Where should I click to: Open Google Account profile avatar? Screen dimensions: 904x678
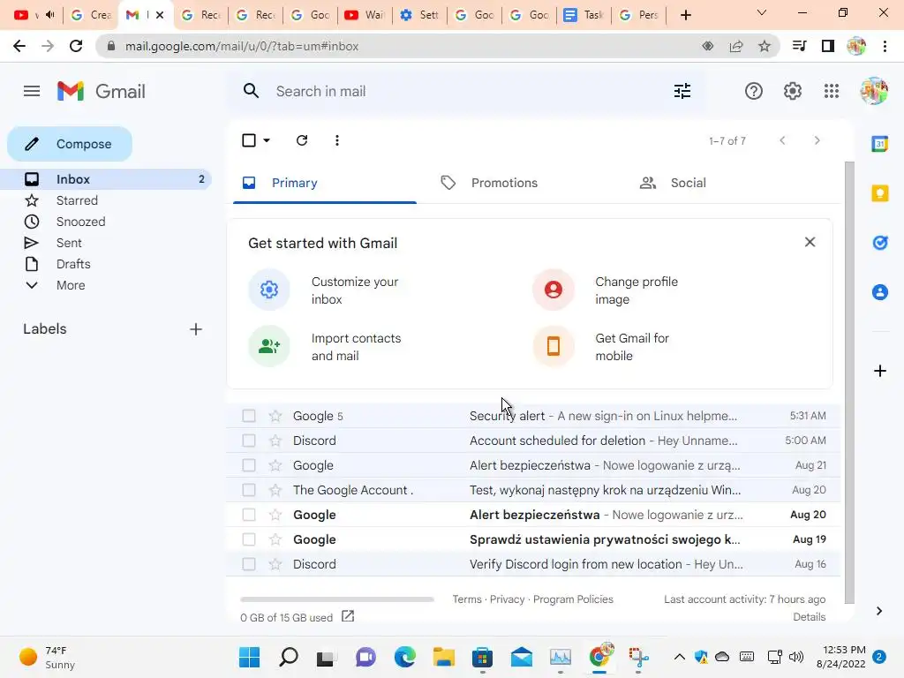874,91
